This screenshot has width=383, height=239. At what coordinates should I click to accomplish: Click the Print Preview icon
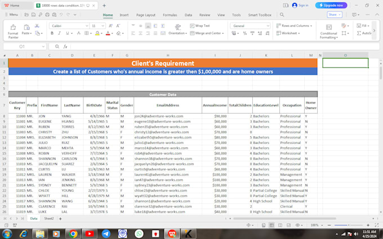pos(54,15)
